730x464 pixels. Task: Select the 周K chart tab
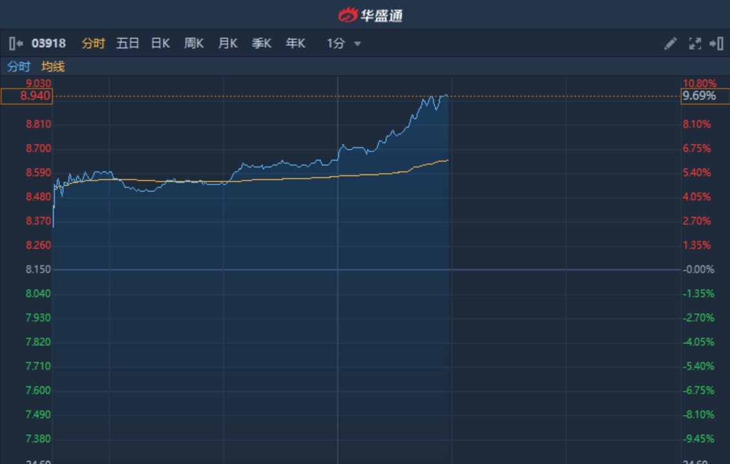click(193, 44)
